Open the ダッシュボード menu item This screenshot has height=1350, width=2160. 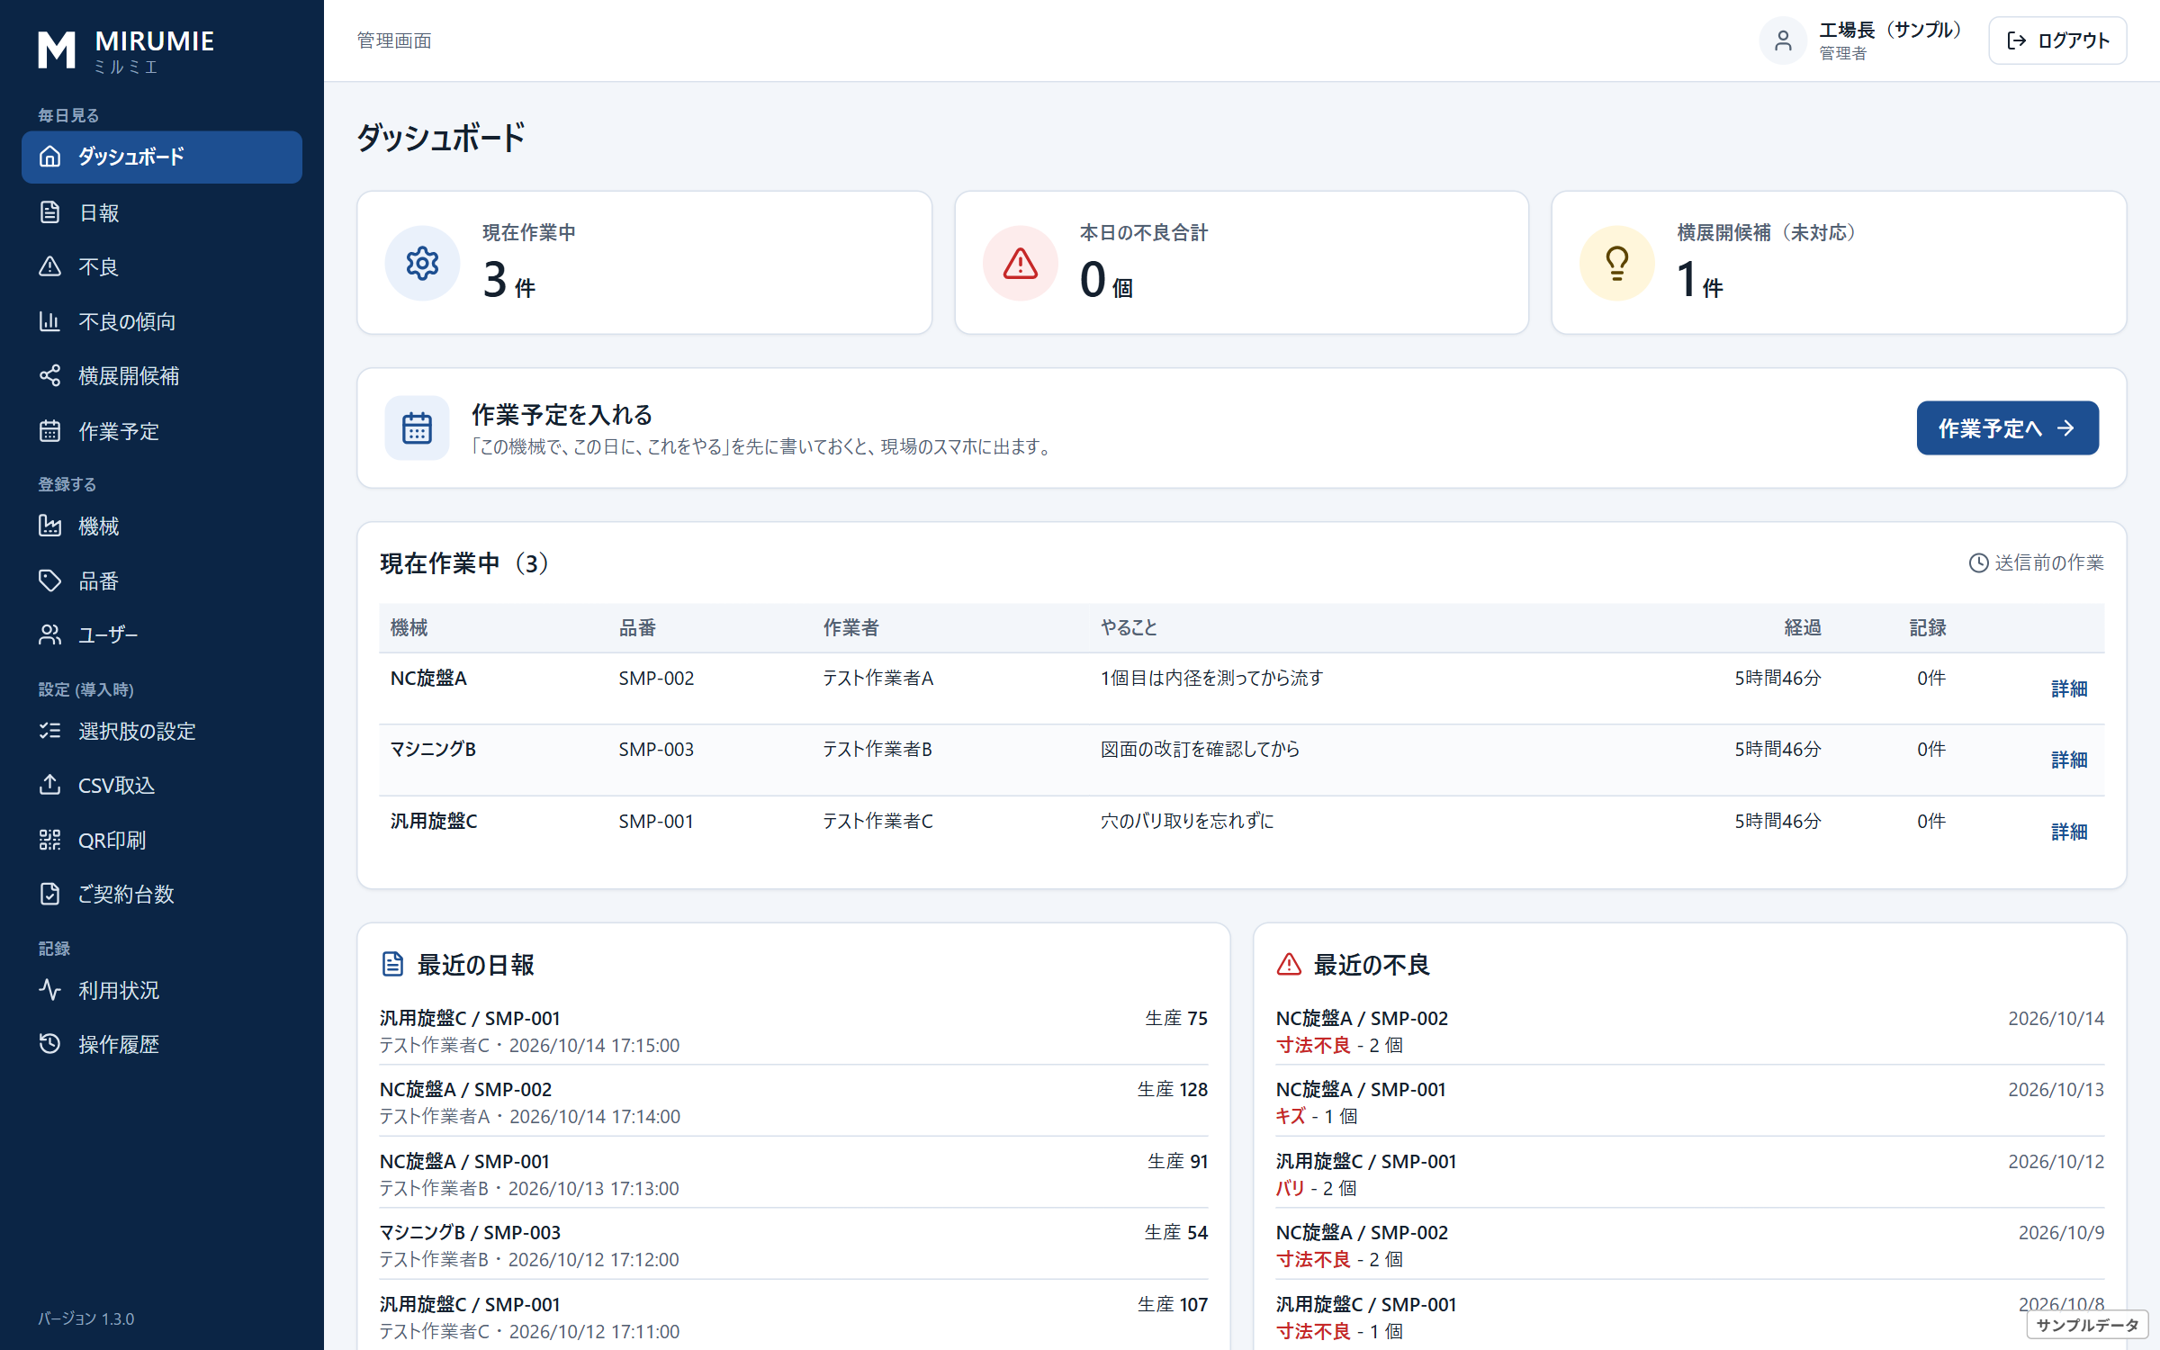tap(162, 157)
